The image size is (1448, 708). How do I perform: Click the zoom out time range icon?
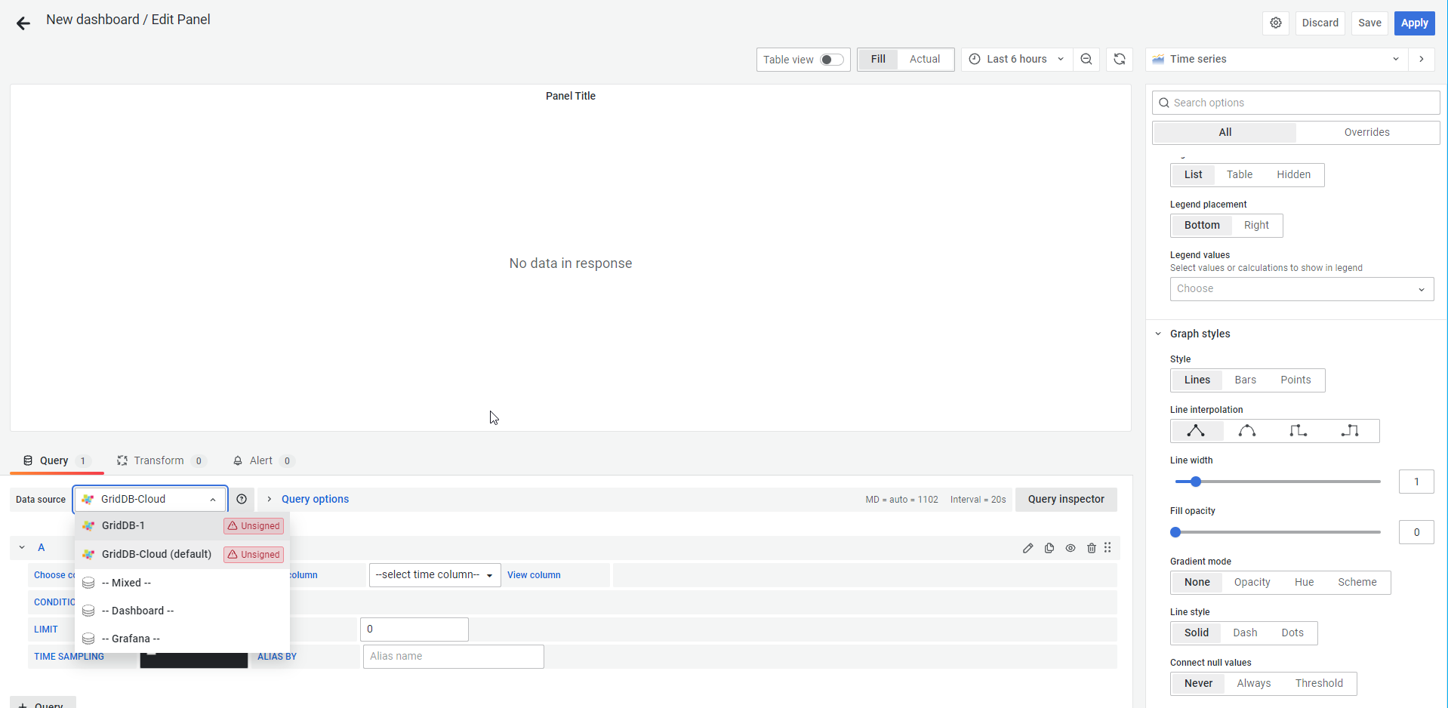click(1086, 59)
